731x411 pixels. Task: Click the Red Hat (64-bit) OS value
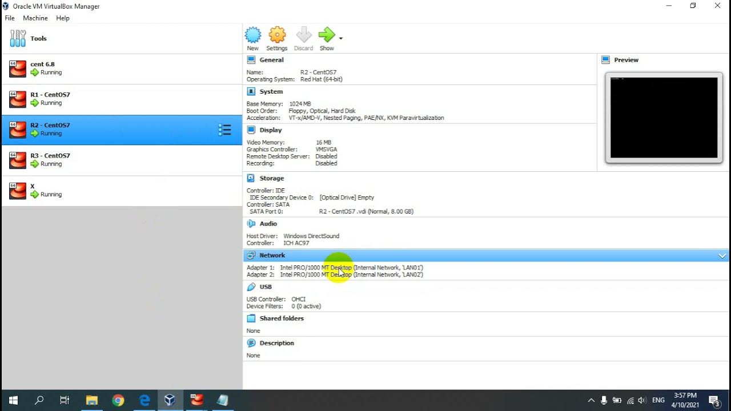click(322, 79)
